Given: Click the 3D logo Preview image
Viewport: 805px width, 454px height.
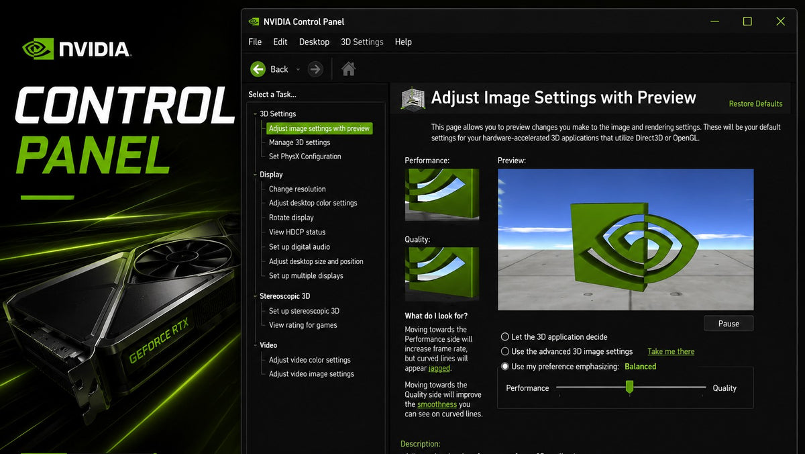Looking at the screenshot, I should 625,239.
